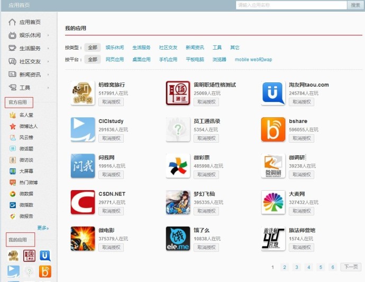Click the 下一页 next page button
Viewport: 365px width, 282px height.
coord(351,267)
